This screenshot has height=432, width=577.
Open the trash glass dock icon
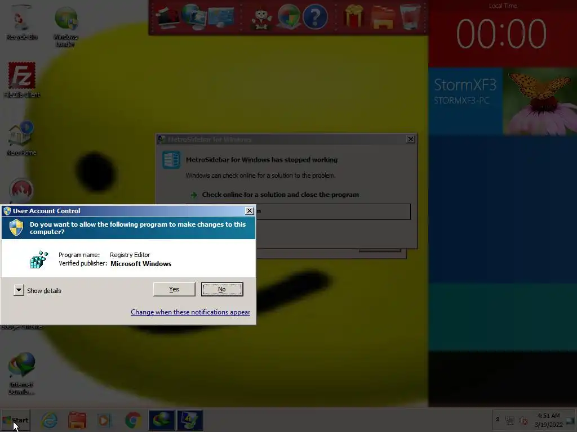[411, 16]
